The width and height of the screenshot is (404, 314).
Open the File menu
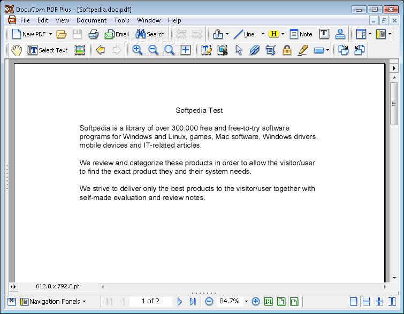pyautogui.click(x=25, y=20)
